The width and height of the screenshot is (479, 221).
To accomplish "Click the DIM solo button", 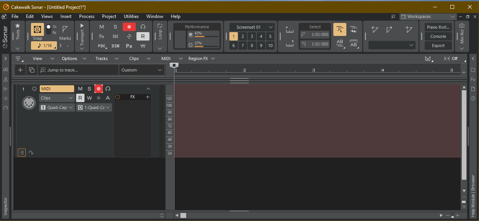I will (115, 46).
